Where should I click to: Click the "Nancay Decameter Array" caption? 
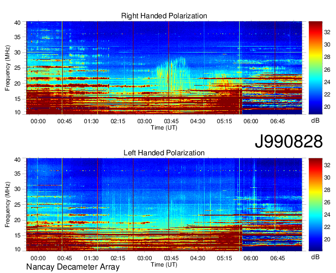tap(73, 267)
